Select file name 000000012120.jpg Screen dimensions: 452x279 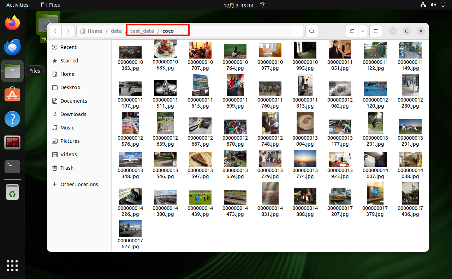pos(375,103)
